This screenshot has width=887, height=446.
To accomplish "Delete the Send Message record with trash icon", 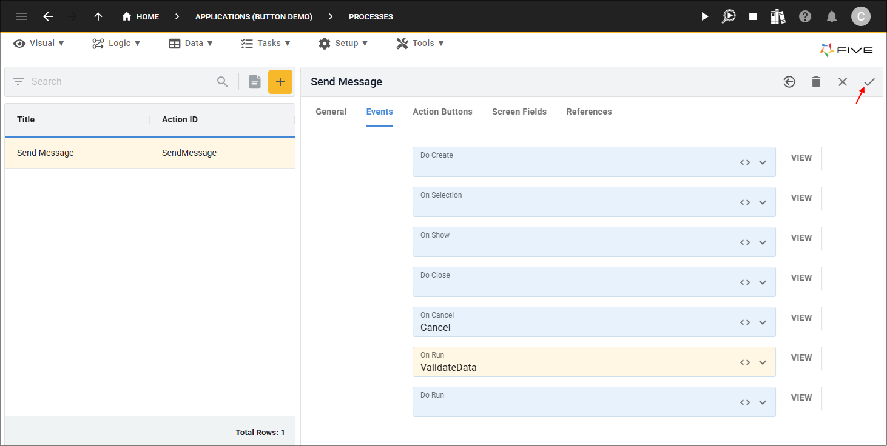I will pyautogui.click(x=816, y=81).
